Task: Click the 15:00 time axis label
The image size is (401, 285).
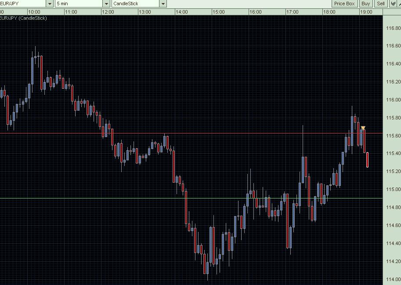Action: (x=218, y=12)
